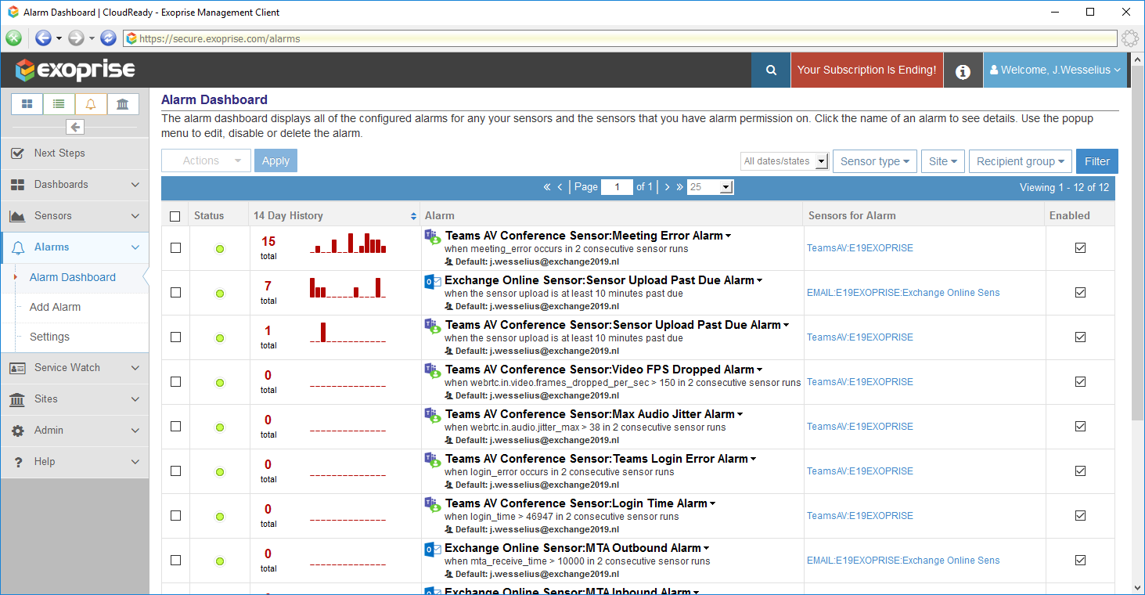Click the page number input field
Screen dimensions: 1145x595
617,187
